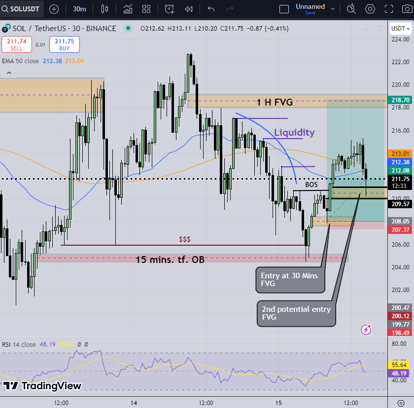Click the 213.01 orange EMA price tag
414x408 pixels.
[400, 153]
